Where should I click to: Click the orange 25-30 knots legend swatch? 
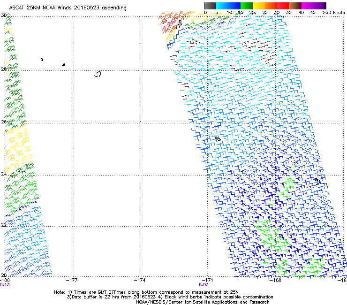(x=271, y=6)
